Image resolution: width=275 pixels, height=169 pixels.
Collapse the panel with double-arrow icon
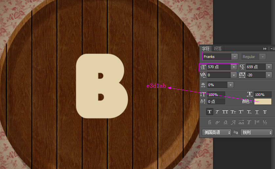[x=265, y=48]
